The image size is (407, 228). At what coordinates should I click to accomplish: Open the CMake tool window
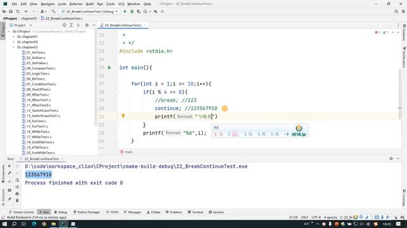click(153, 212)
